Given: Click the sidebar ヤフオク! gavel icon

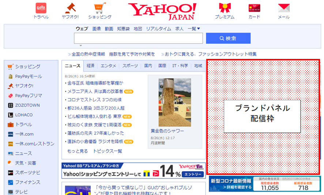Looking at the screenshot, I should 11,86.
